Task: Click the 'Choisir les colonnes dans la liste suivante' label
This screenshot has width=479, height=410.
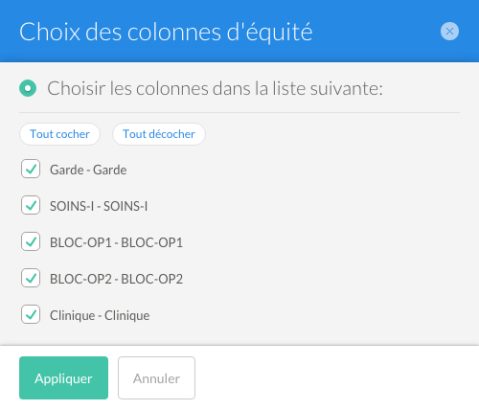Action: point(215,88)
